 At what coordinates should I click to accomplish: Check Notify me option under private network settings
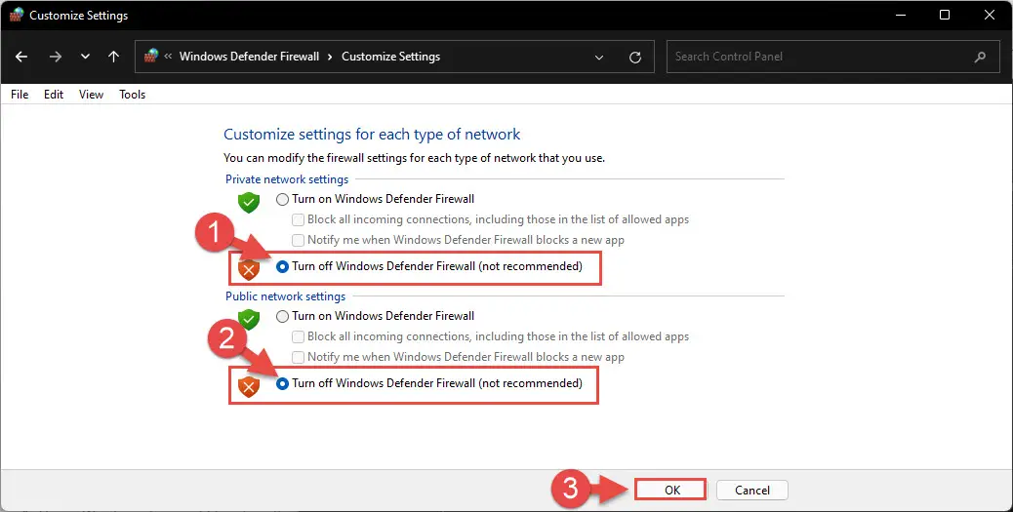click(298, 240)
